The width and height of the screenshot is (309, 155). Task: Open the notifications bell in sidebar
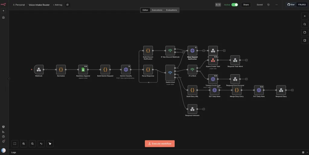[3, 141]
